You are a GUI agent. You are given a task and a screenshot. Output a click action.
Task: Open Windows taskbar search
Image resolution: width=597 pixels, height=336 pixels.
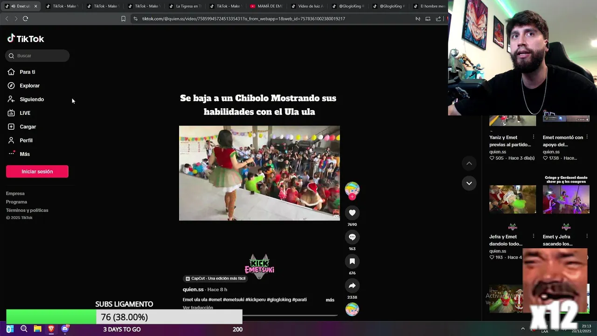tap(24, 329)
